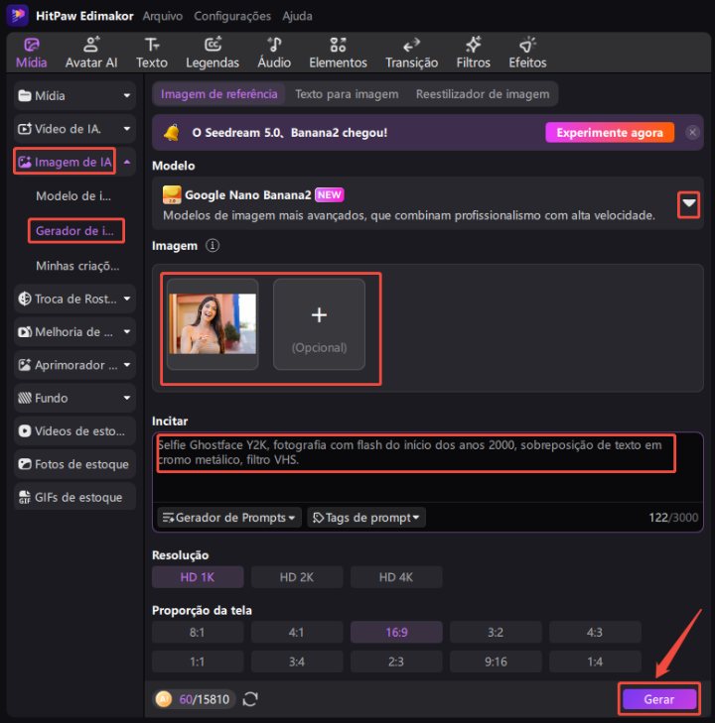Click the Imagem info icon

[212, 246]
